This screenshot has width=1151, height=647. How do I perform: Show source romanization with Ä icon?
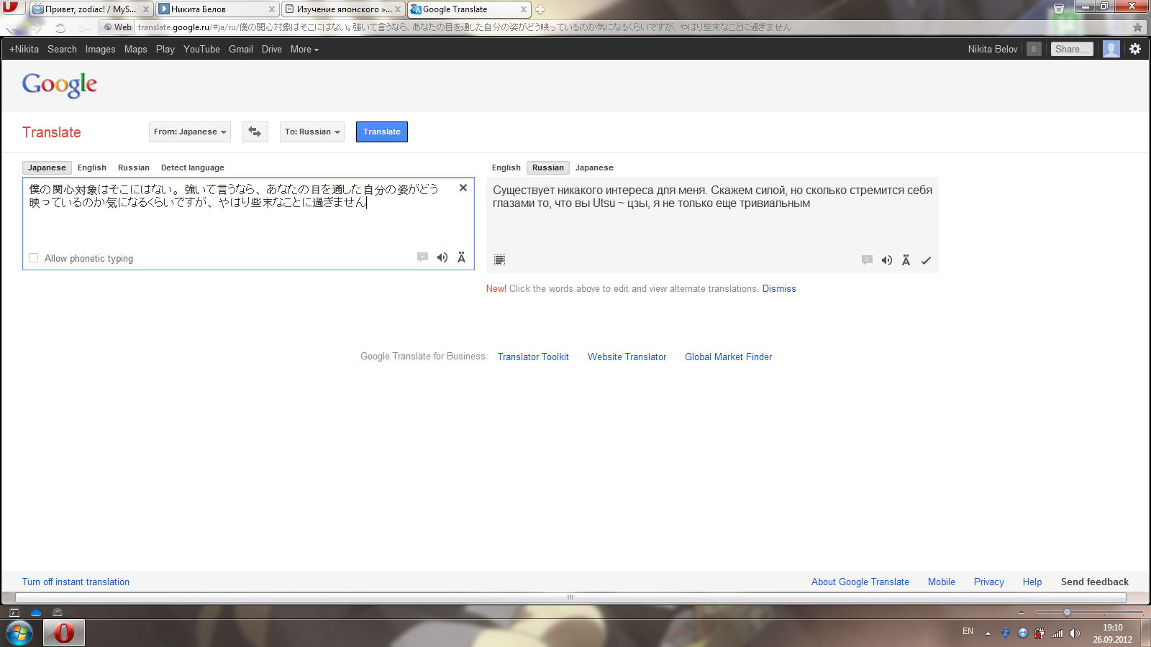pyautogui.click(x=462, y=257)
